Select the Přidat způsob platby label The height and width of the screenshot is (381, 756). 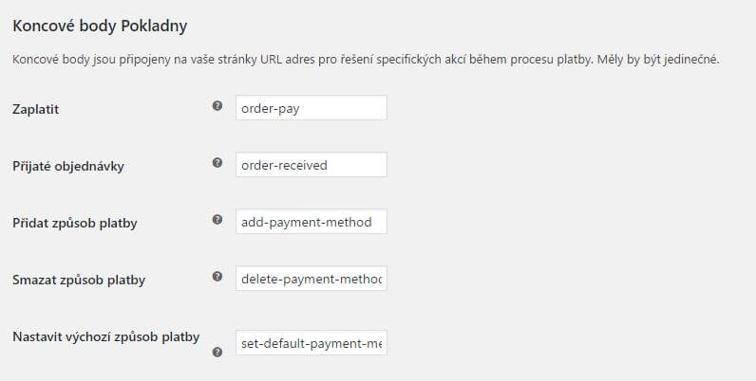(x=75, y=224)
